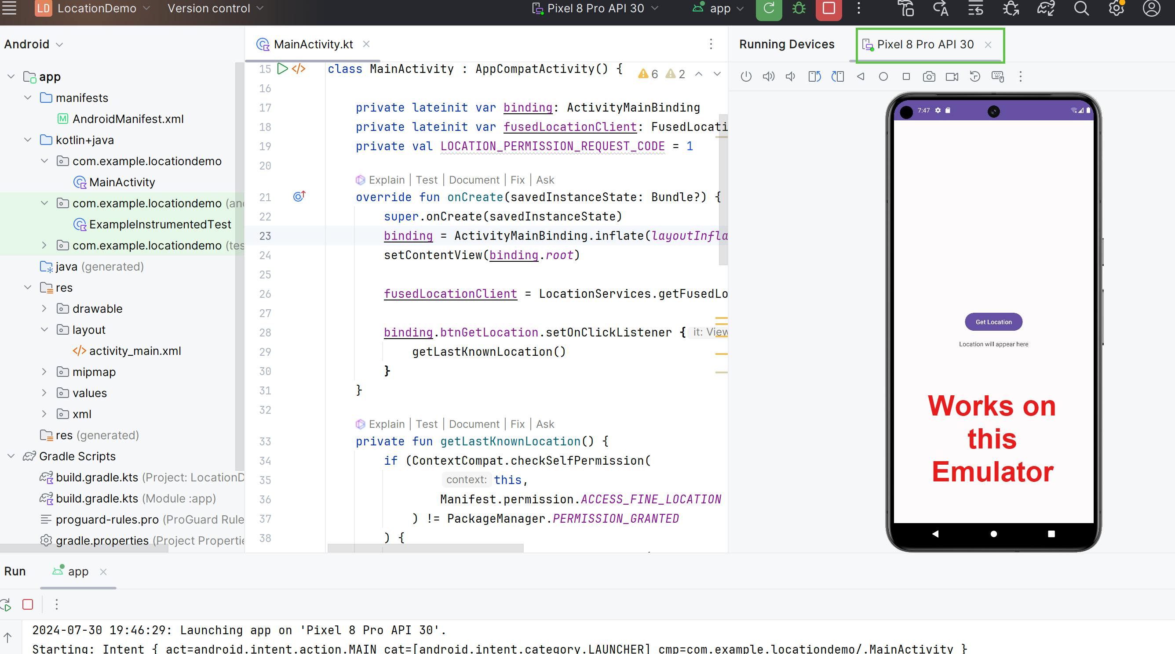Click run gutter icon beside class MainActivity

coord(283,69)
